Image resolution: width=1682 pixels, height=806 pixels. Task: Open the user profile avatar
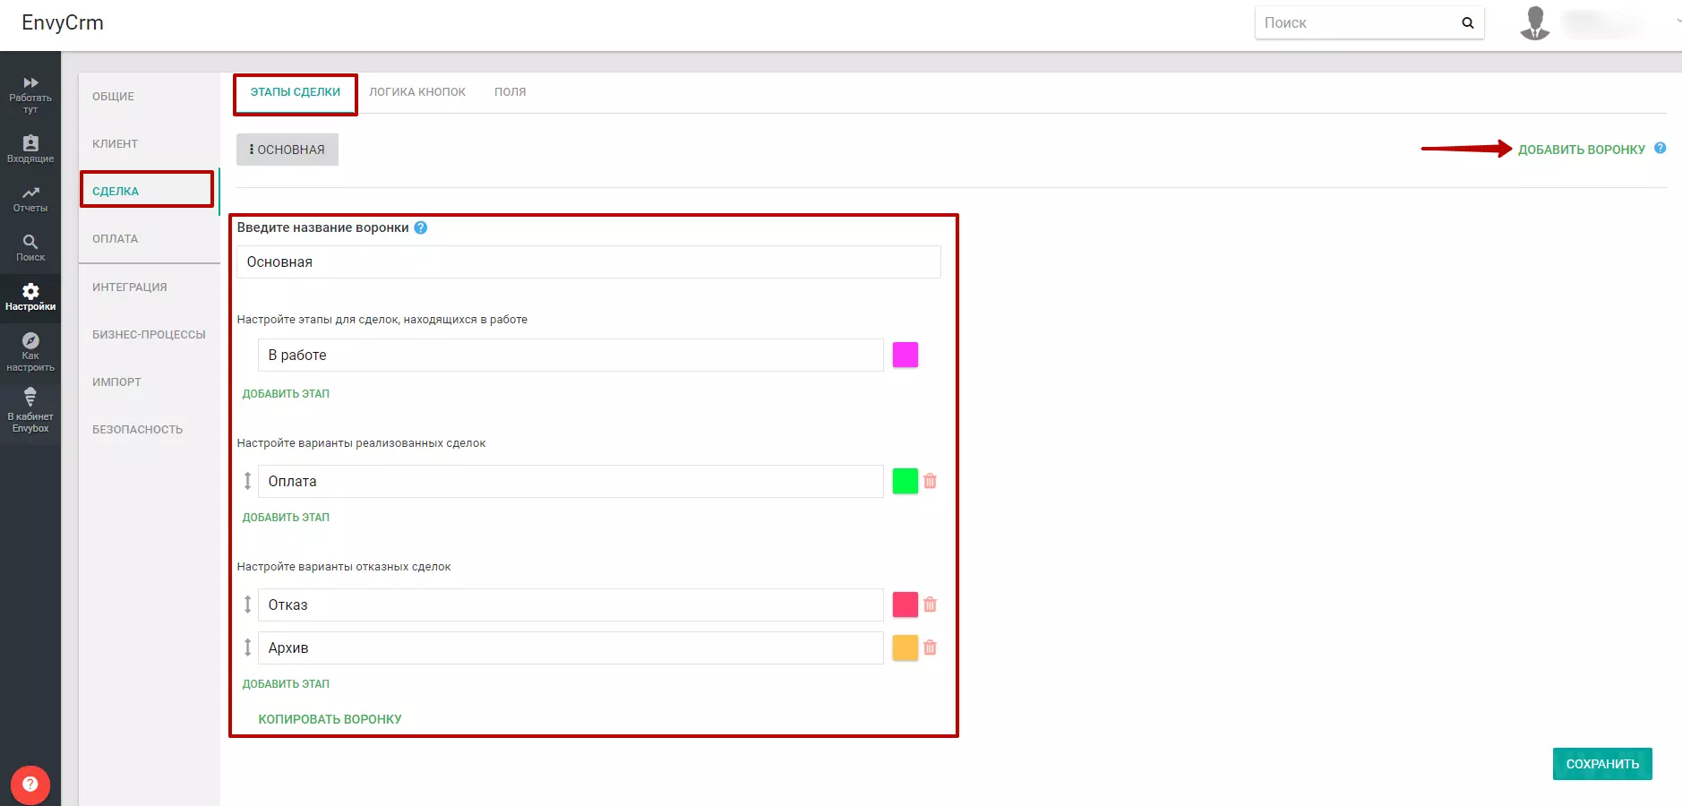pos(1535,23)
